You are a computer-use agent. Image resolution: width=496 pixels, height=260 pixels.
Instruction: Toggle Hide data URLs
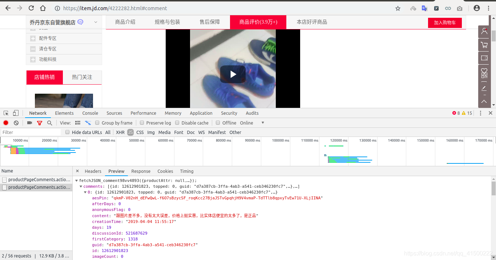click(x=67, y=132)
